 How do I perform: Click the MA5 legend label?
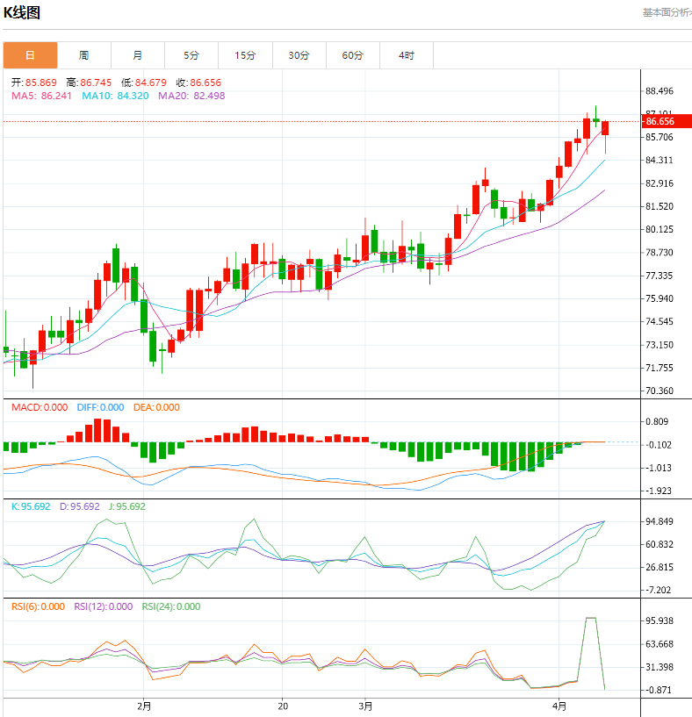40,96
